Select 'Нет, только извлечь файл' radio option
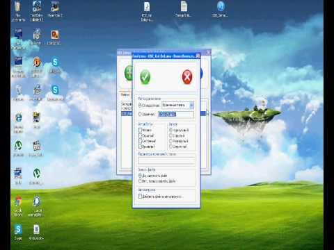The image size is (334, 250). click(x=140, y=181)
